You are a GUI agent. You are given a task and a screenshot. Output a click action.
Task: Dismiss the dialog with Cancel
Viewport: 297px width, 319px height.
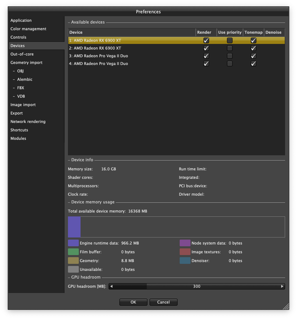pyautogui.click(x=163, y=302)
